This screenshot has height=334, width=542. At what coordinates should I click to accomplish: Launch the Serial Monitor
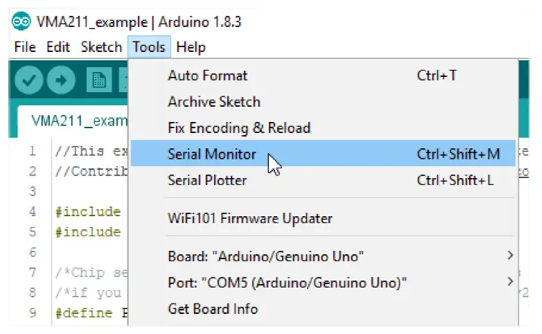[x=211, y=154]
